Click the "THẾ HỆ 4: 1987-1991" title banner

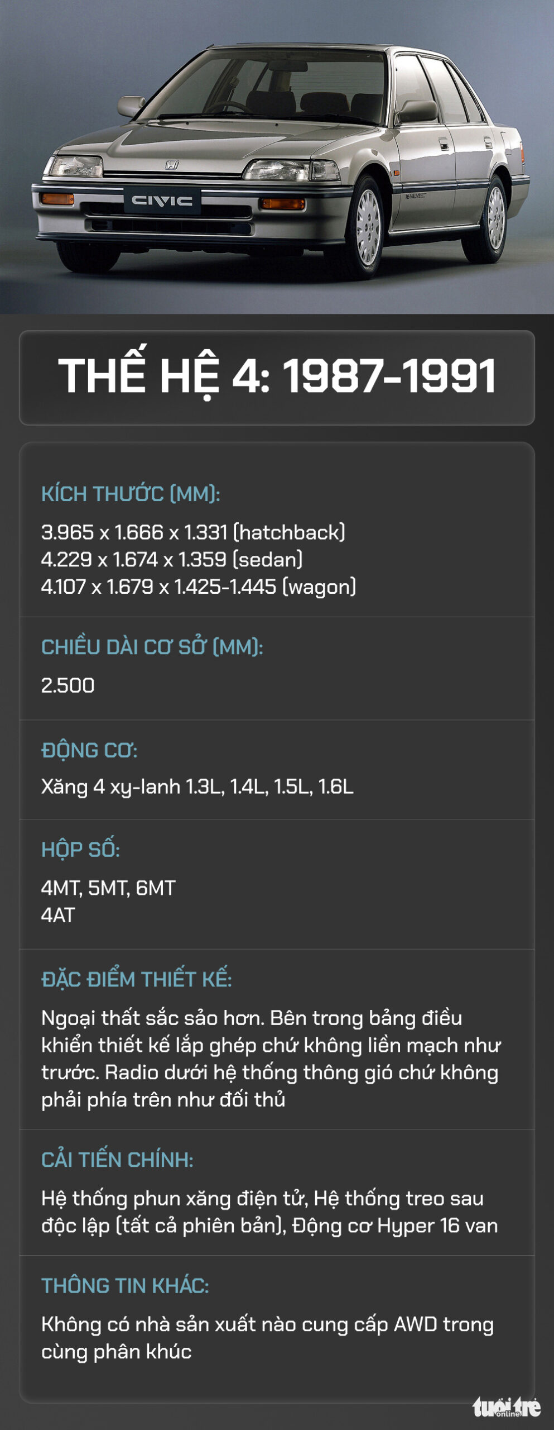click(277, 377)
